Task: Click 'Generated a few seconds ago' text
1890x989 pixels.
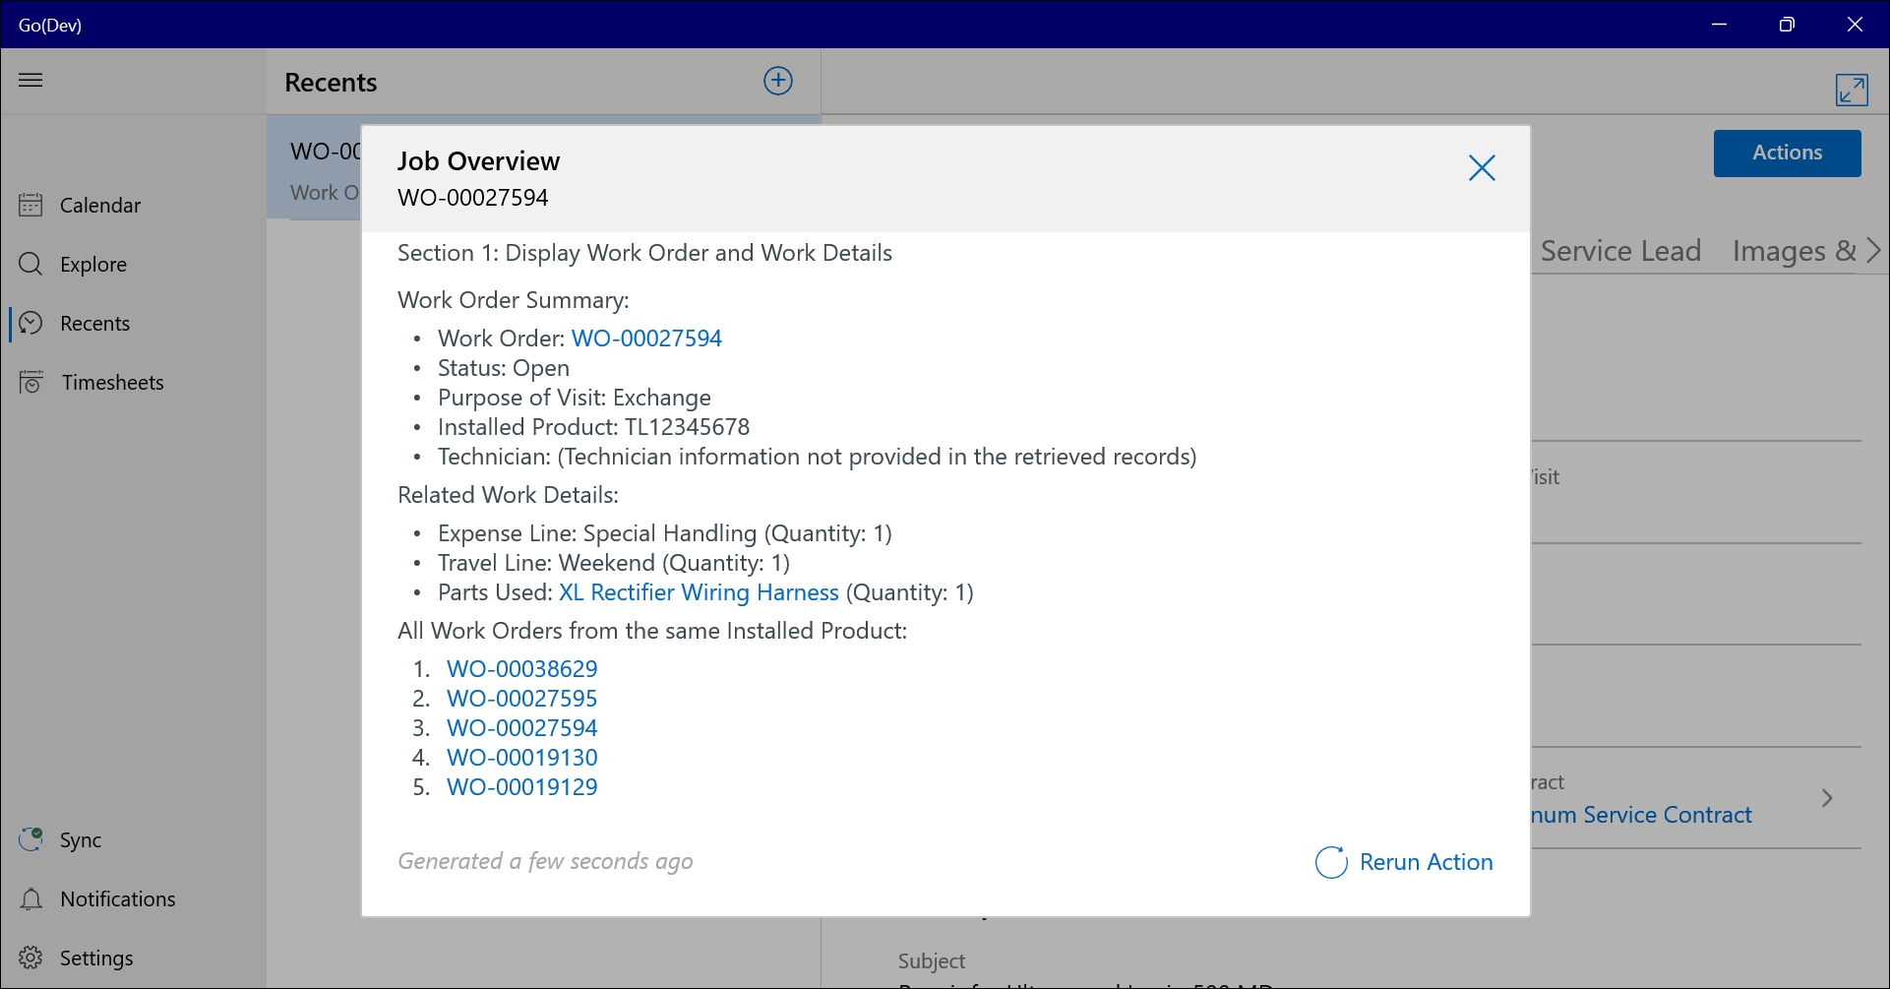Action: [x=545, y=861]
